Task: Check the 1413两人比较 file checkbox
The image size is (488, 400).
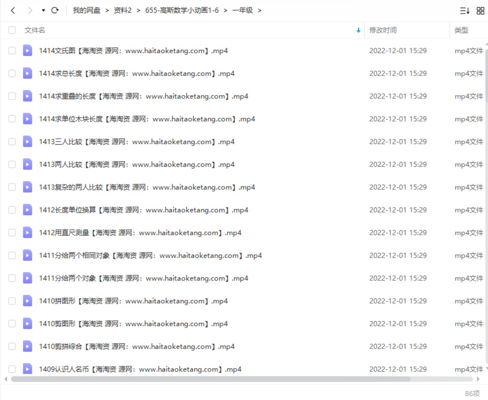Action: tap(12, 164)
